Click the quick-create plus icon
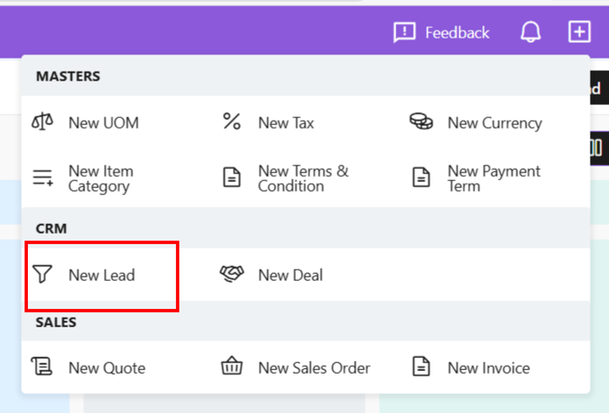609x413 pixels. [x=579, y=32]
